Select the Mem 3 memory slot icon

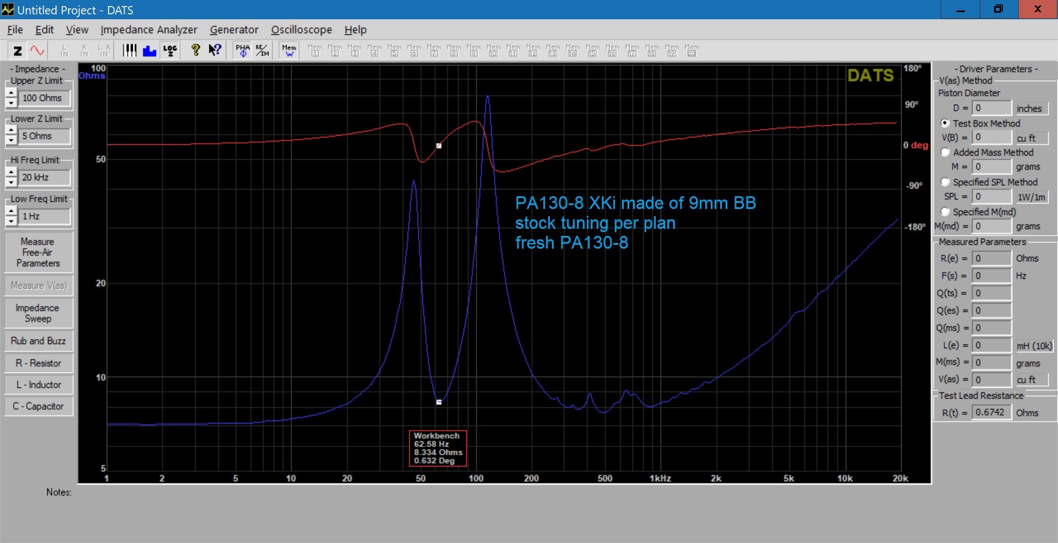pyautogui.click(x=354, y=51)
